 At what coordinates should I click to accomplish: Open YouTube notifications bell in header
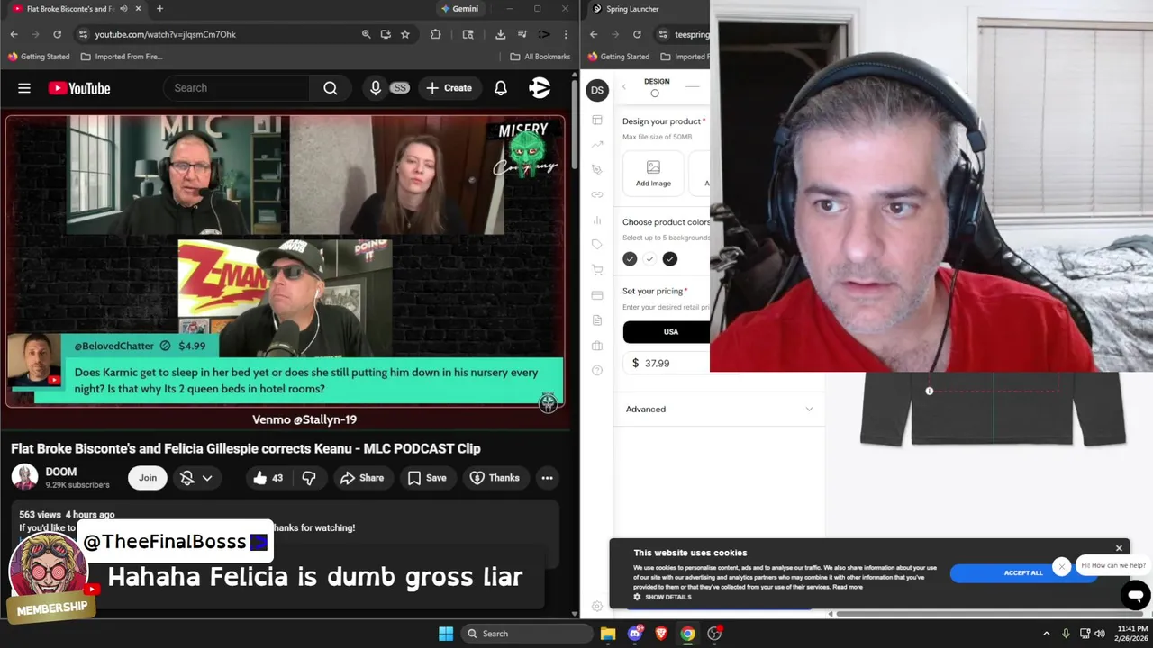click(501, 88)
